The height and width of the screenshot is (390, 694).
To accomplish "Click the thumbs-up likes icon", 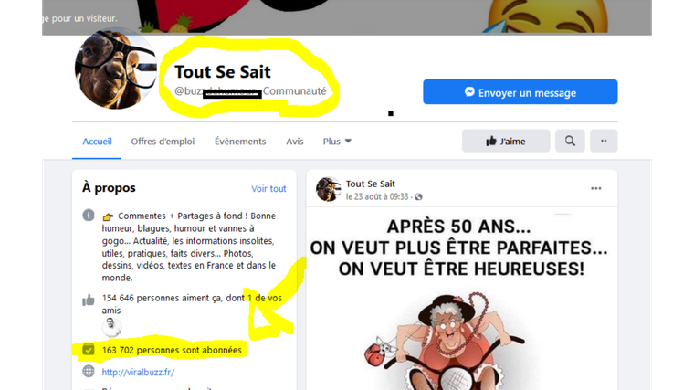I will tap(89, 300).
